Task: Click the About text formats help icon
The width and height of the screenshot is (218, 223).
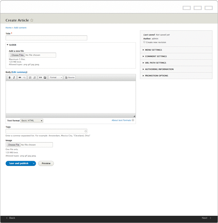Action: (x=133, y=120)
